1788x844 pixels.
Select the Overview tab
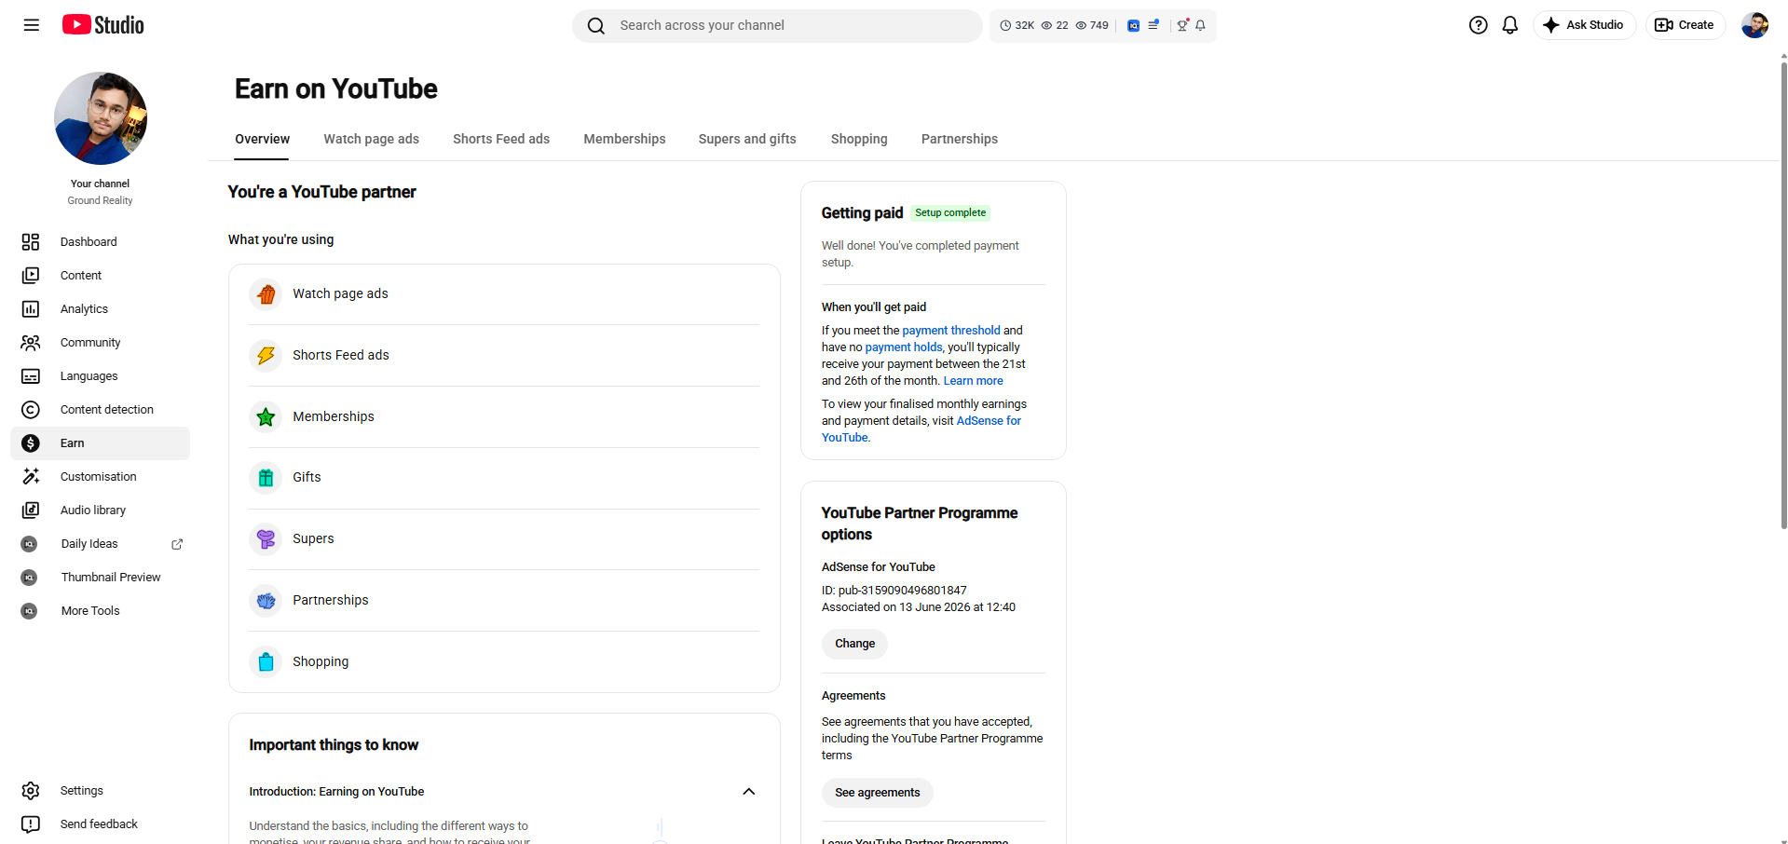(x=262, y=139)
